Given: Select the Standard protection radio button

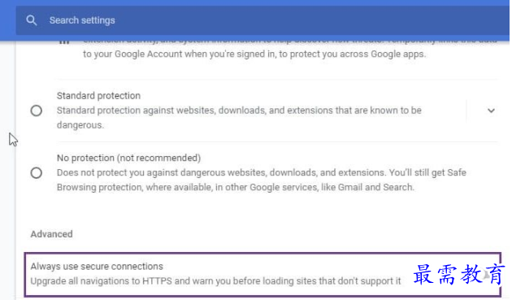Looking at the screenshot, I should pyautogui.click(x=37, y=111).
